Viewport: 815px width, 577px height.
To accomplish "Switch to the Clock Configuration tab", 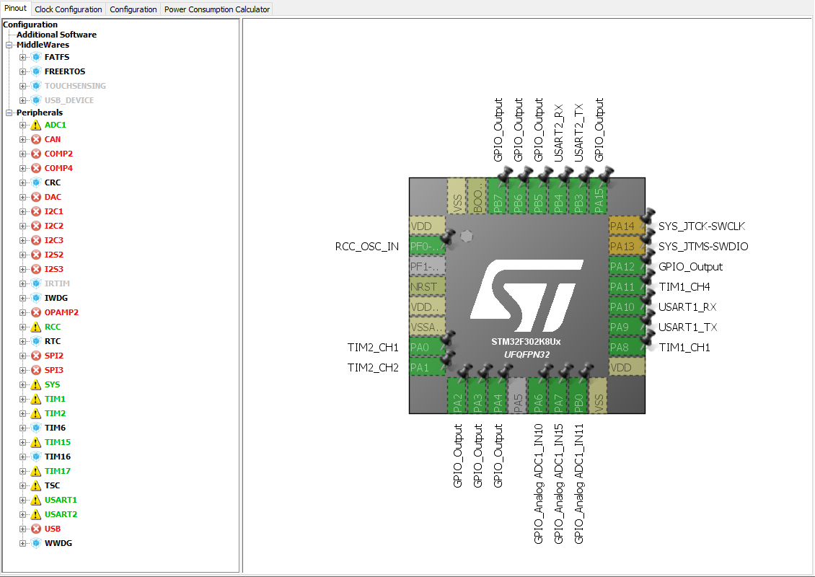I will tap(68, 9).
